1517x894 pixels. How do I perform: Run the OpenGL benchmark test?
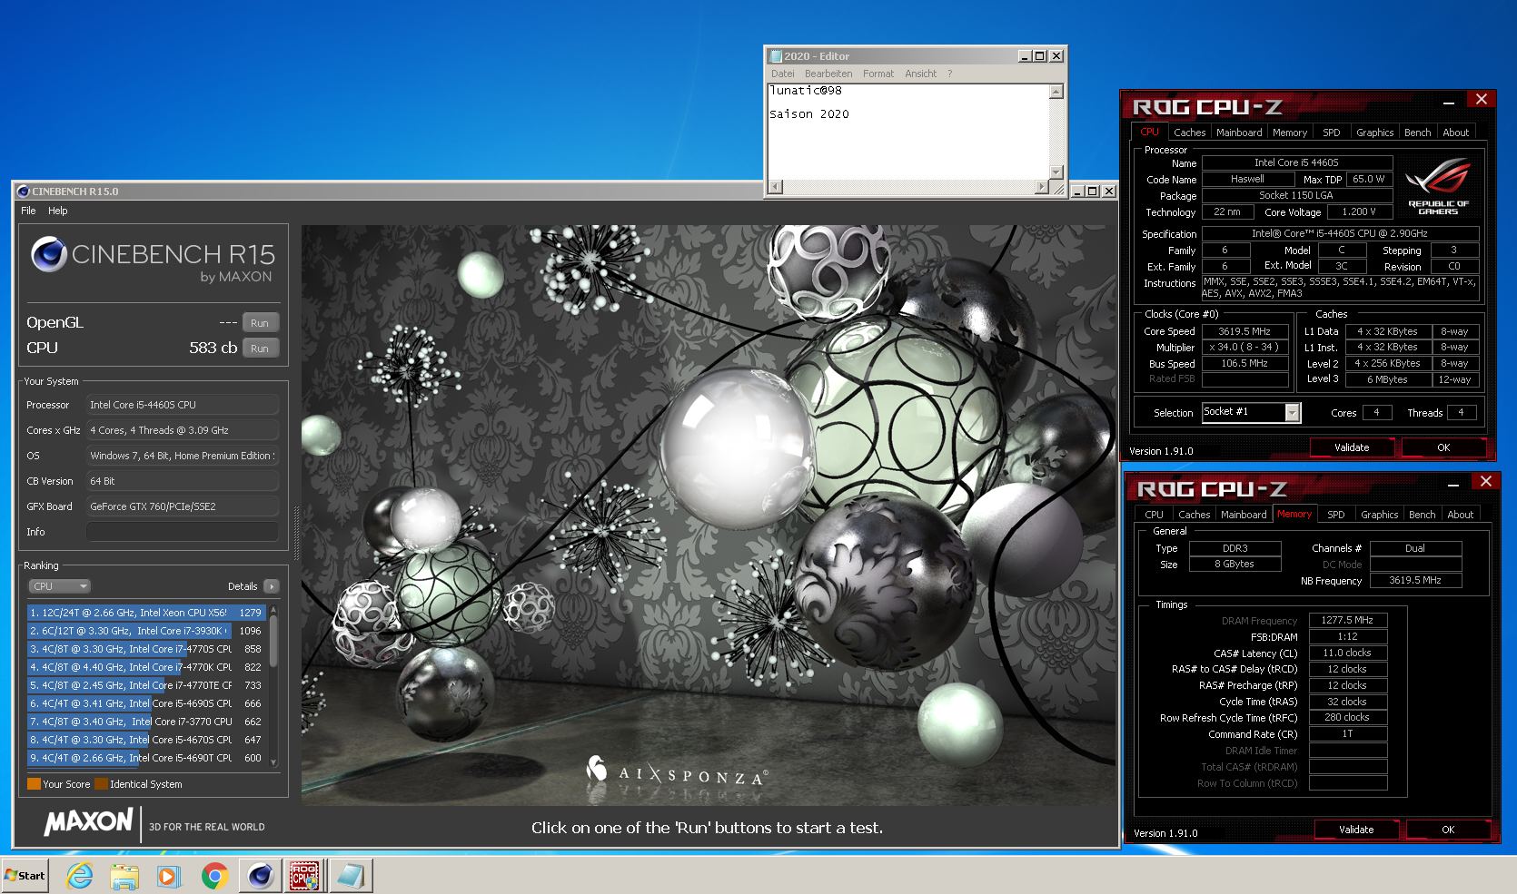click(260, 323)
